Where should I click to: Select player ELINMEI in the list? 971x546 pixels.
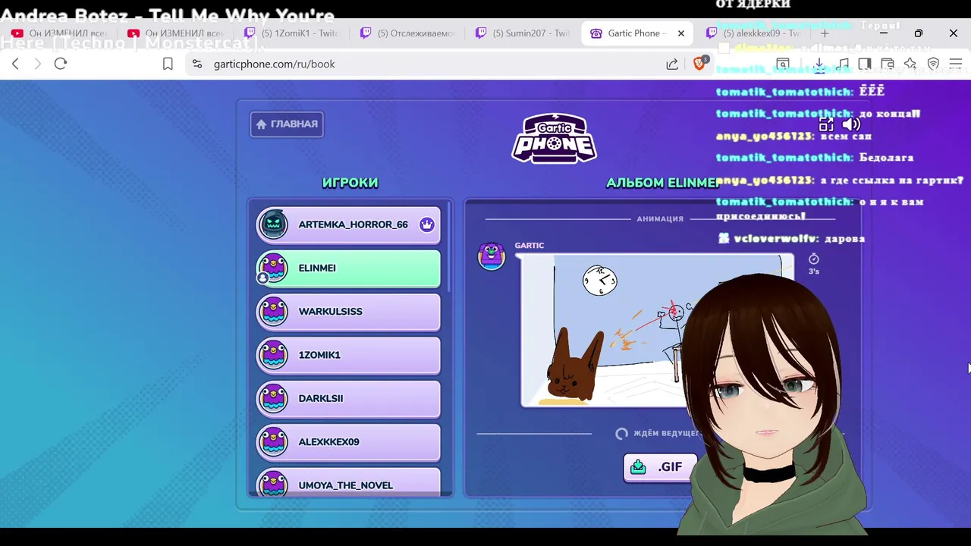(x=348, y=268)
